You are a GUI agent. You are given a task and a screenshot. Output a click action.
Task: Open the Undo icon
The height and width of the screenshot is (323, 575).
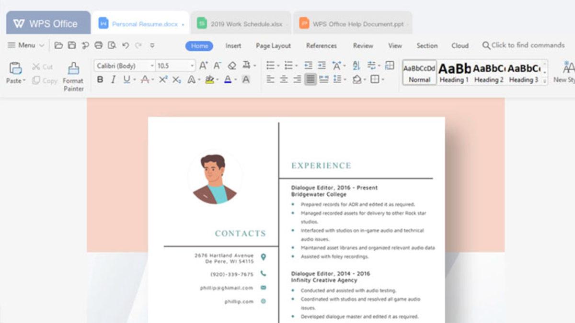tap(126, 45)
